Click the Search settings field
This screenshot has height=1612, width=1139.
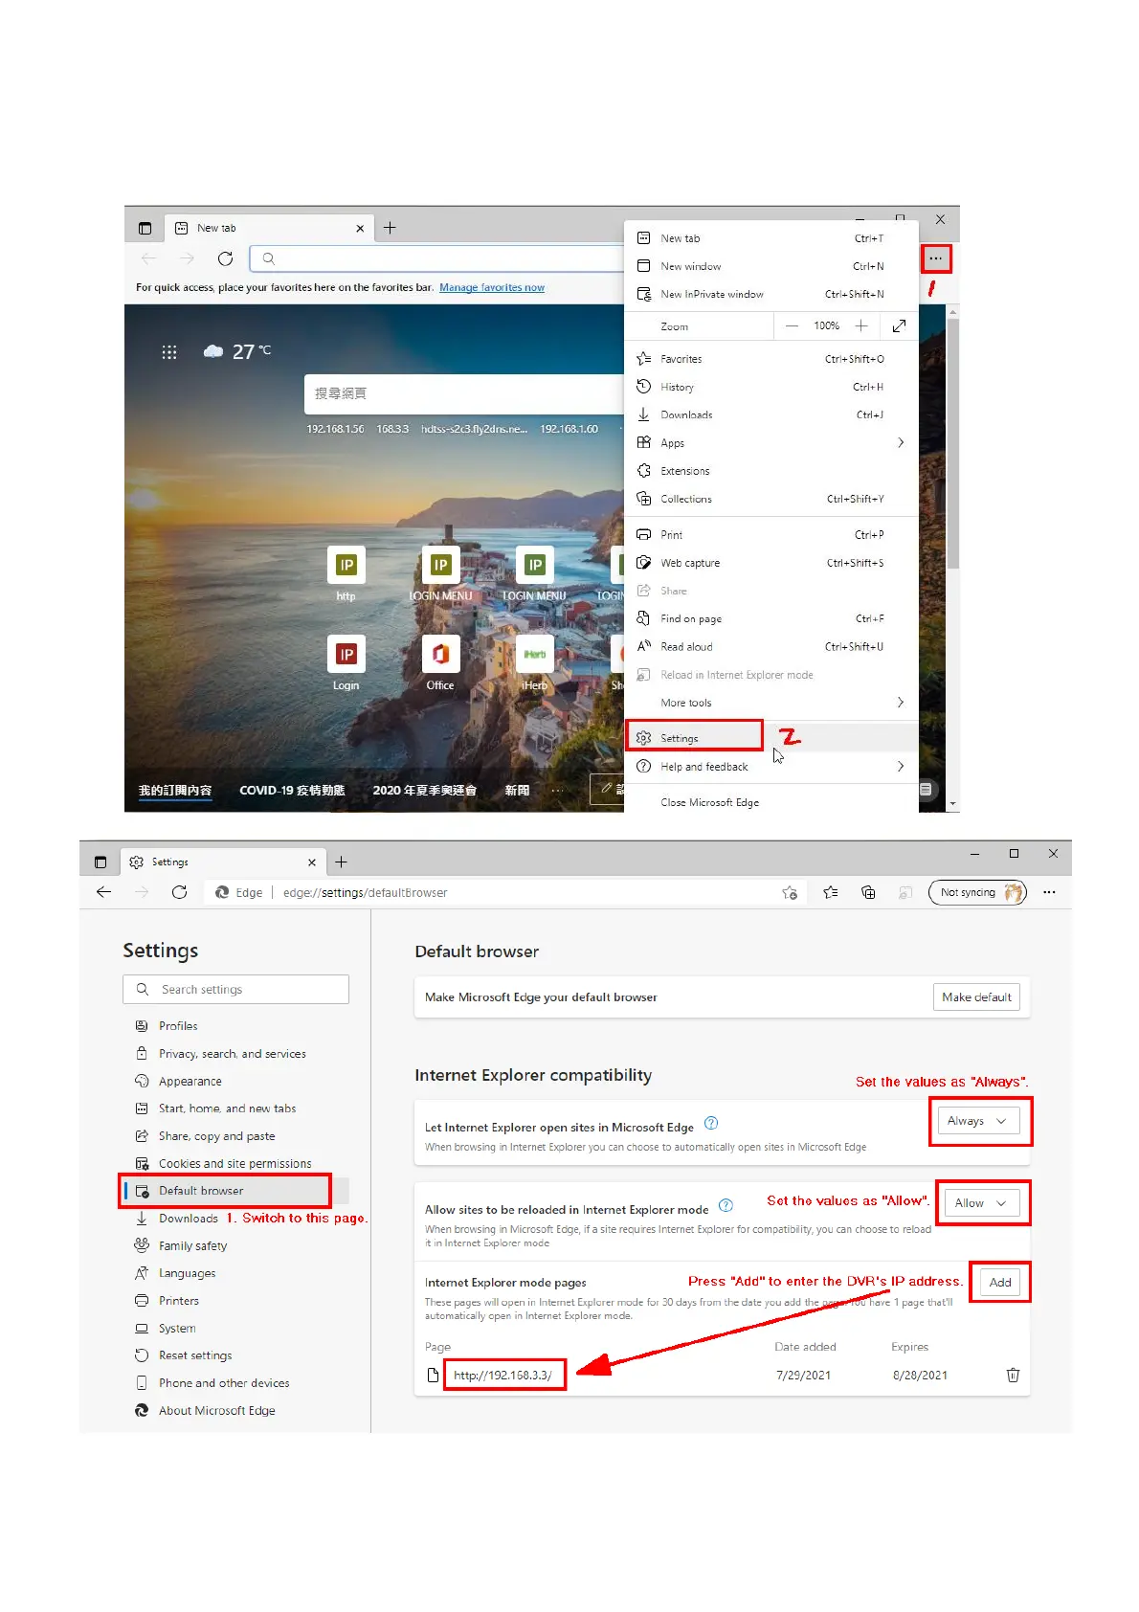235,990
